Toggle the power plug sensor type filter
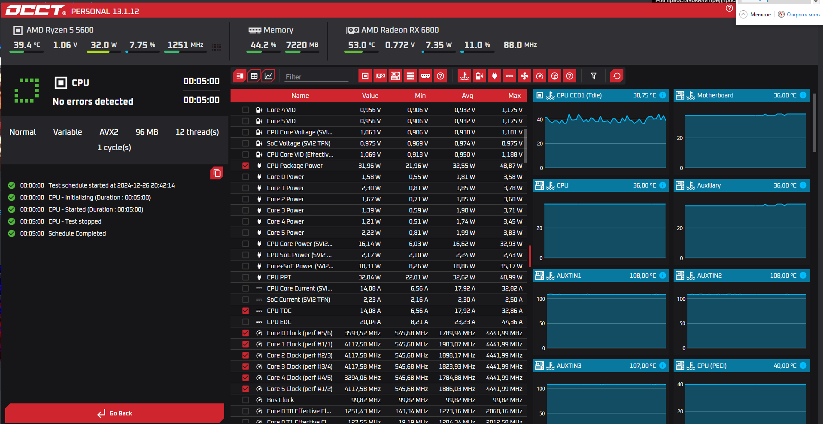This screenshot has width=823, height=424. [495, 76]
